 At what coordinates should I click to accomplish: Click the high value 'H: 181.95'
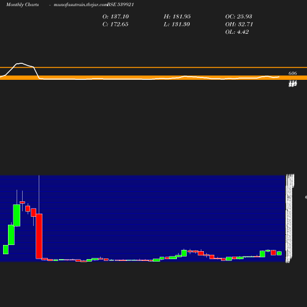click(177, 17)
